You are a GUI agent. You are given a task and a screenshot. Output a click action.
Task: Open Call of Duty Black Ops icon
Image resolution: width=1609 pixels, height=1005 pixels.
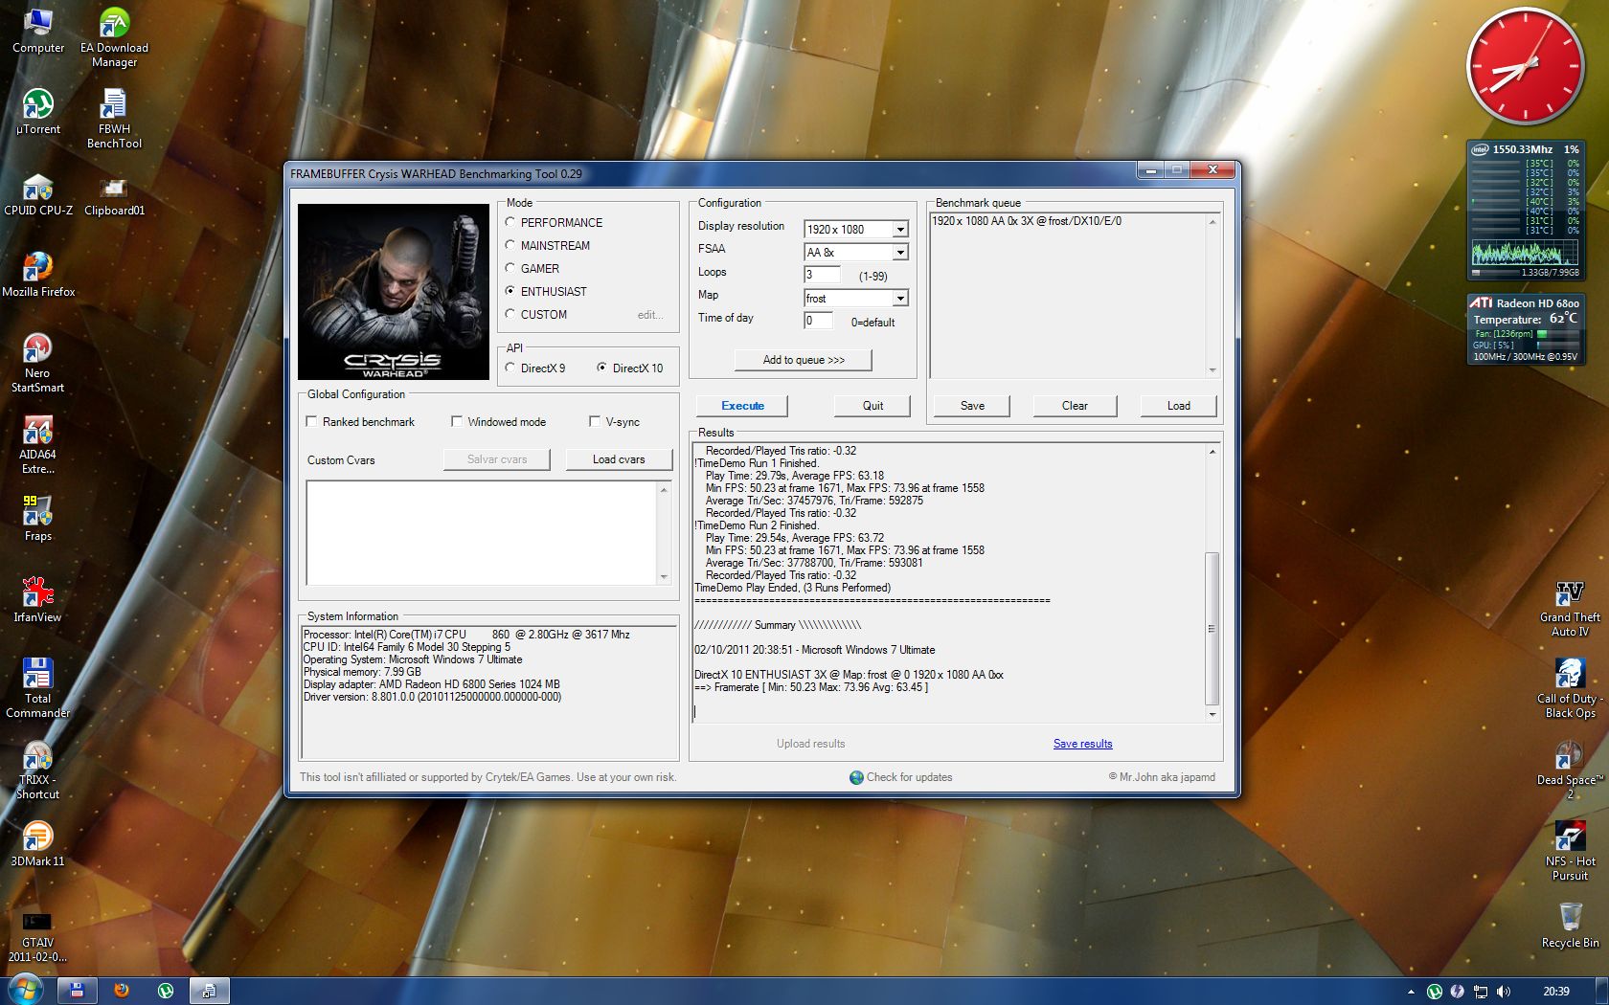tap(1570, 688)
